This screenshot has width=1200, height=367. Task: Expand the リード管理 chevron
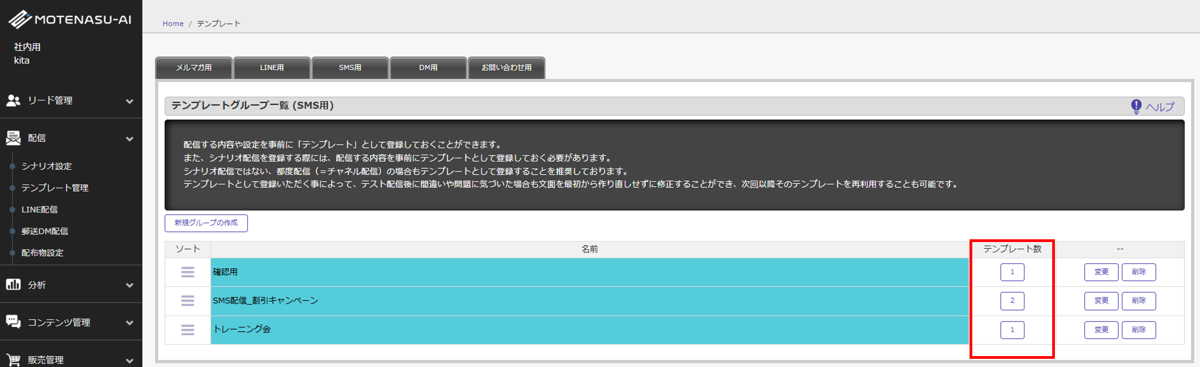[130, 101]
